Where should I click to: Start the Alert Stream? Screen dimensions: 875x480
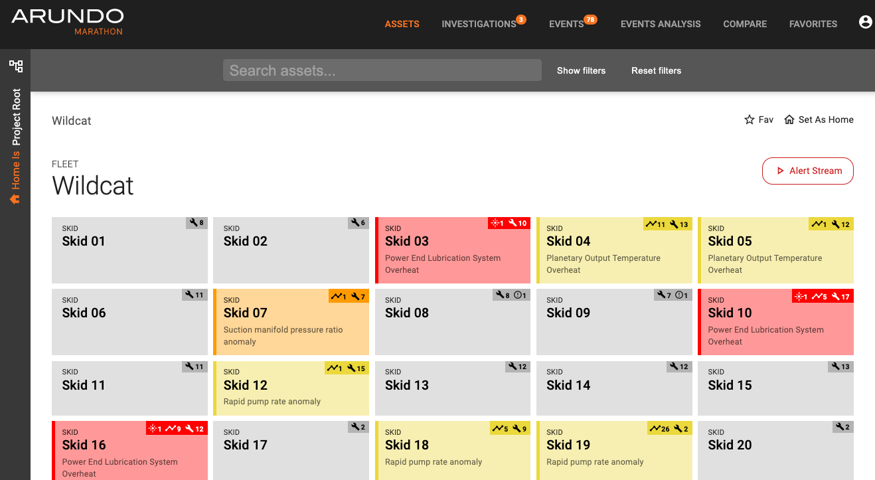808,171
